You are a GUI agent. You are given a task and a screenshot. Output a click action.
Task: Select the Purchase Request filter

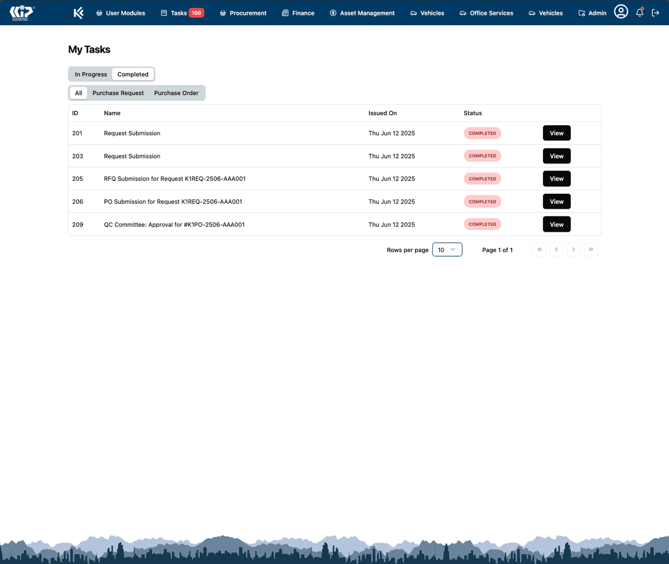tap(118, 93)
